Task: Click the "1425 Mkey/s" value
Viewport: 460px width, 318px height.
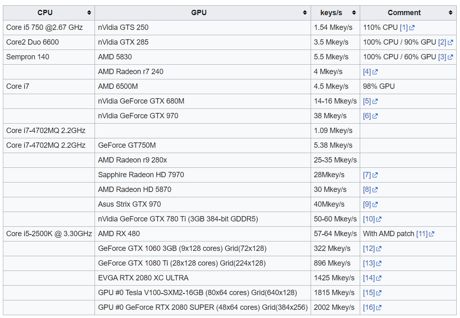Action: [335, 278]
